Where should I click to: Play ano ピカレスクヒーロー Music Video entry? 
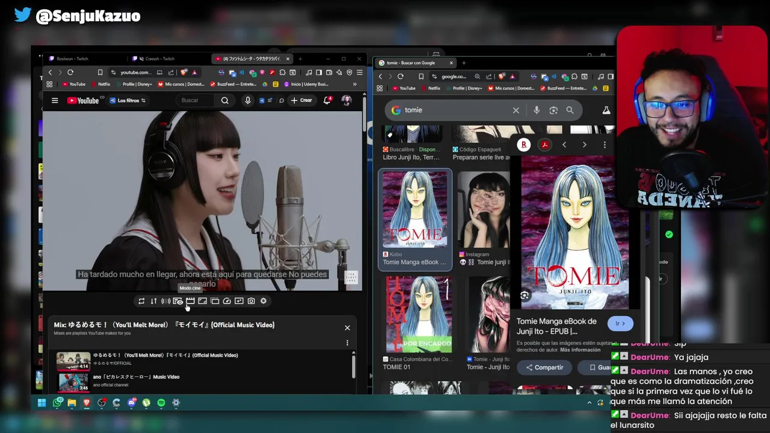click(x=202, y=381)
